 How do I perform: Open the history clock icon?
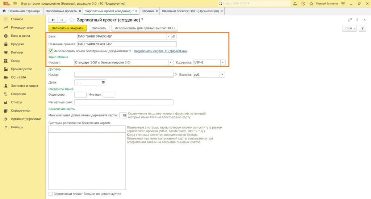pyautogui.click(x=303, y=4)
